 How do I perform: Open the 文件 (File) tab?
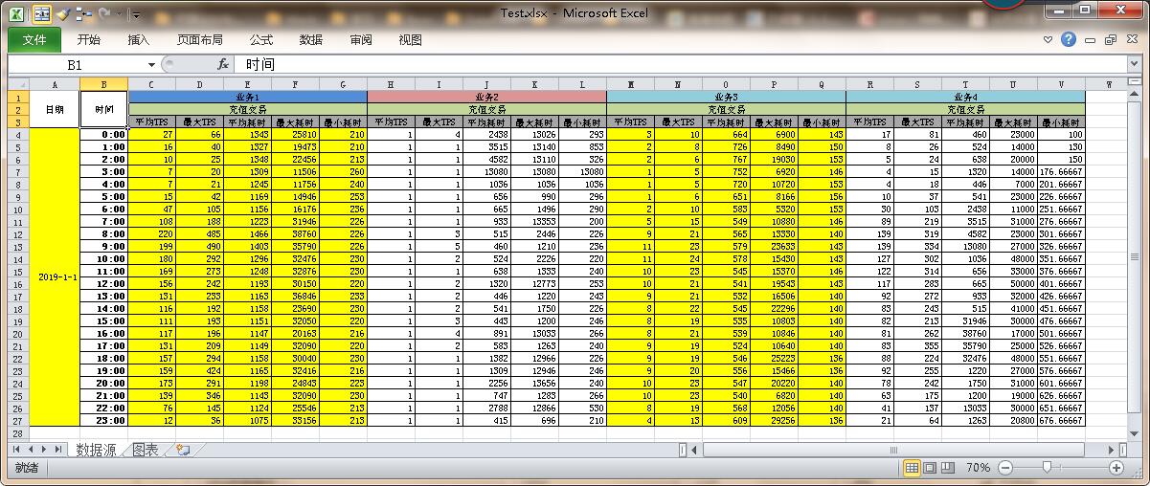click(34, 39)
